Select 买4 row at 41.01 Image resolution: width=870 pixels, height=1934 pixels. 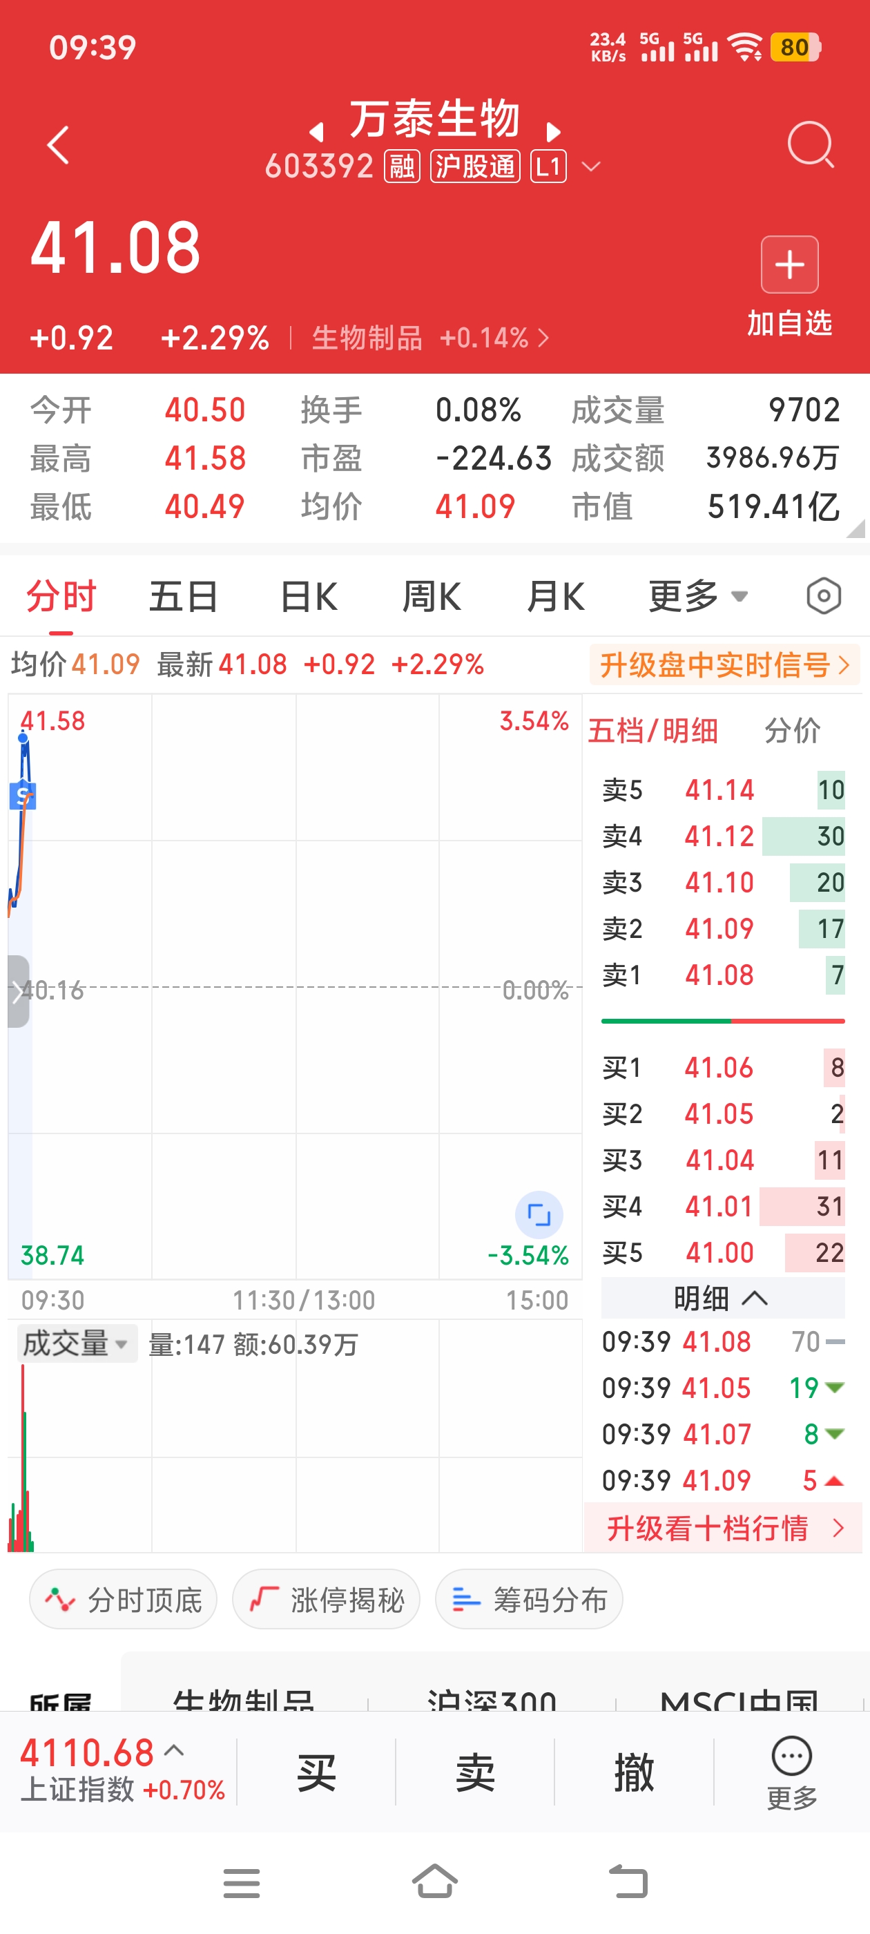(x=723, y=1207)
